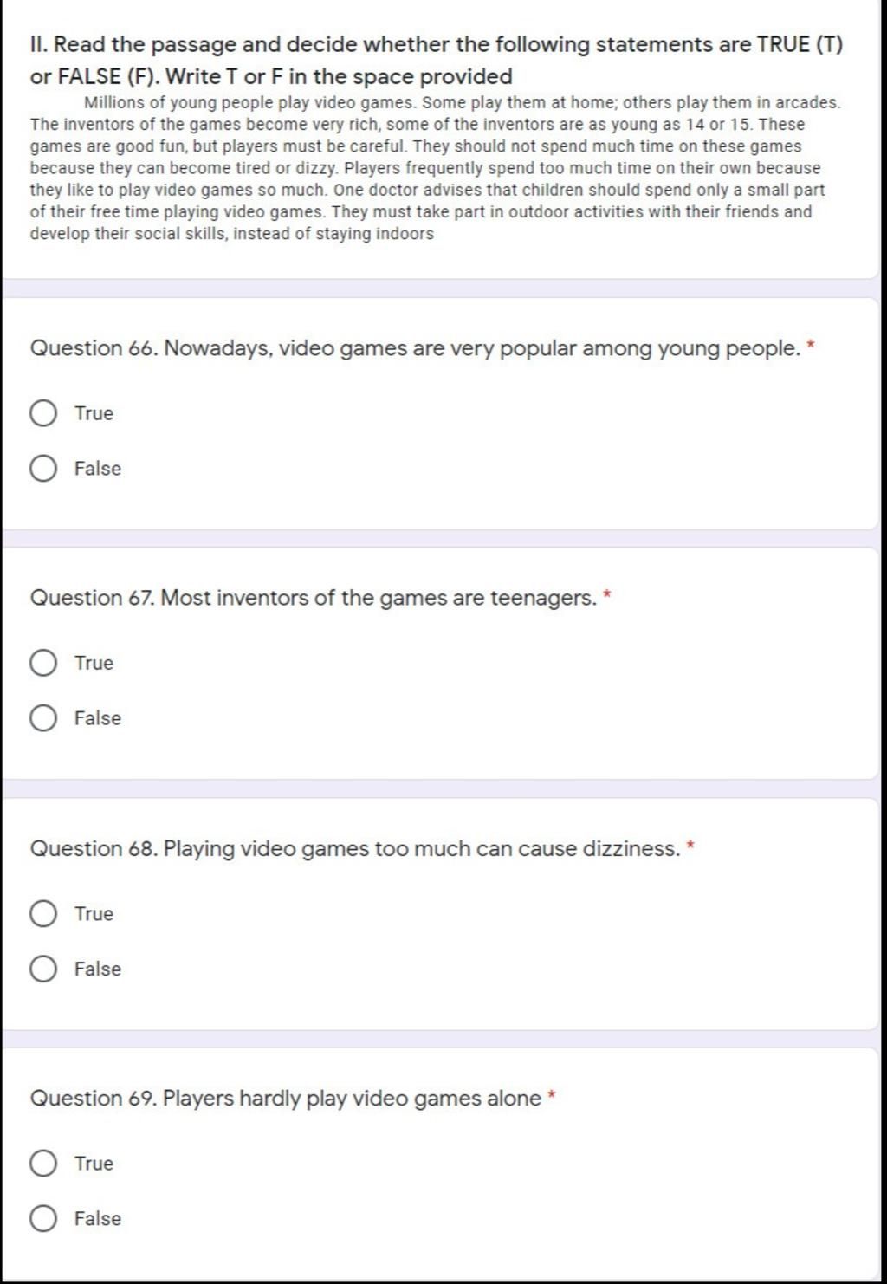Mark False for Question 68
This screenshot has width=887, height=1284.
coord(43,969)
